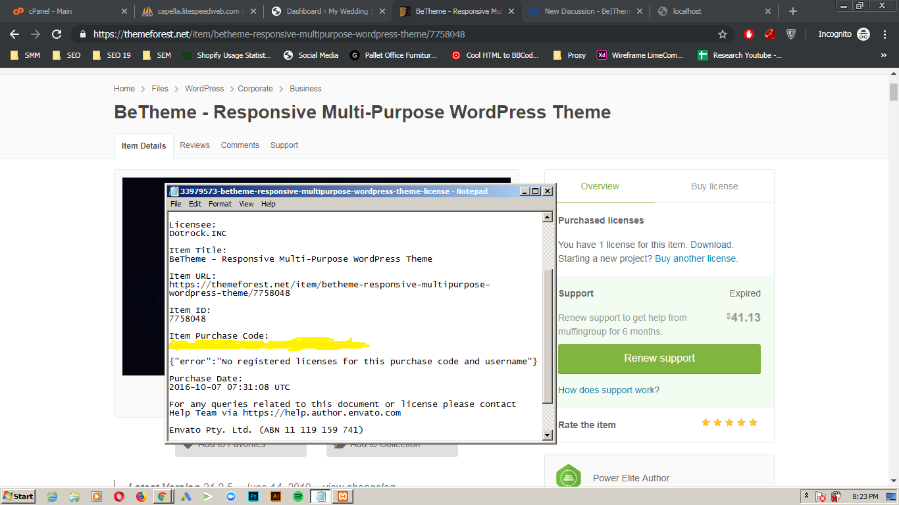Open Notepad File menu

(176, 204)
